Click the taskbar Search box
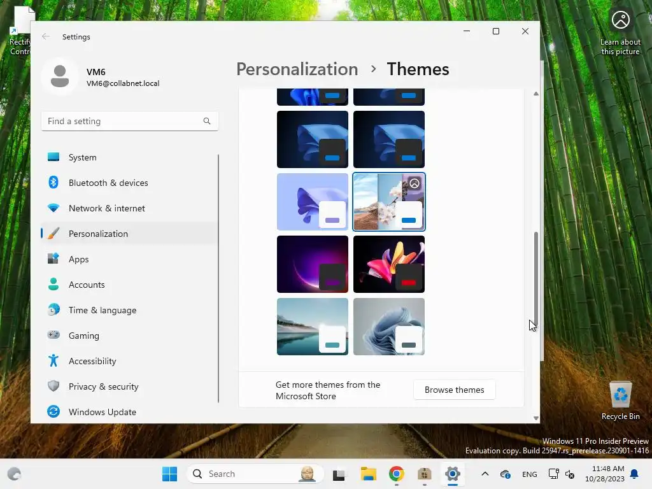 255,474
